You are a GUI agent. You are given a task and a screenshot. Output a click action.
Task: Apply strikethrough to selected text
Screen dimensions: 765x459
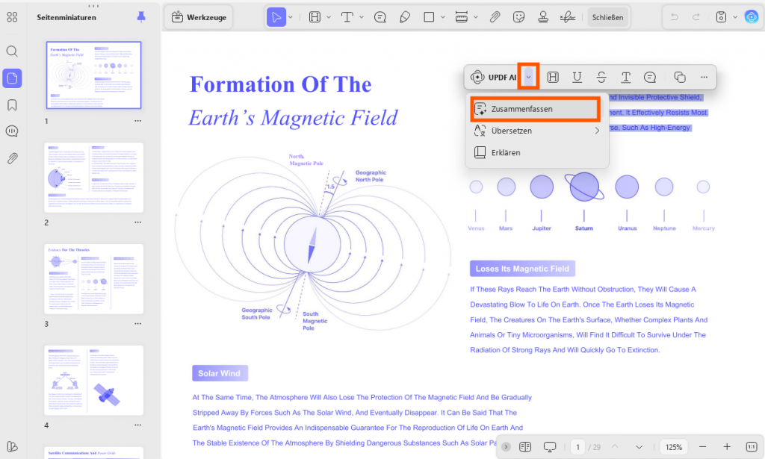click(601, 77)
